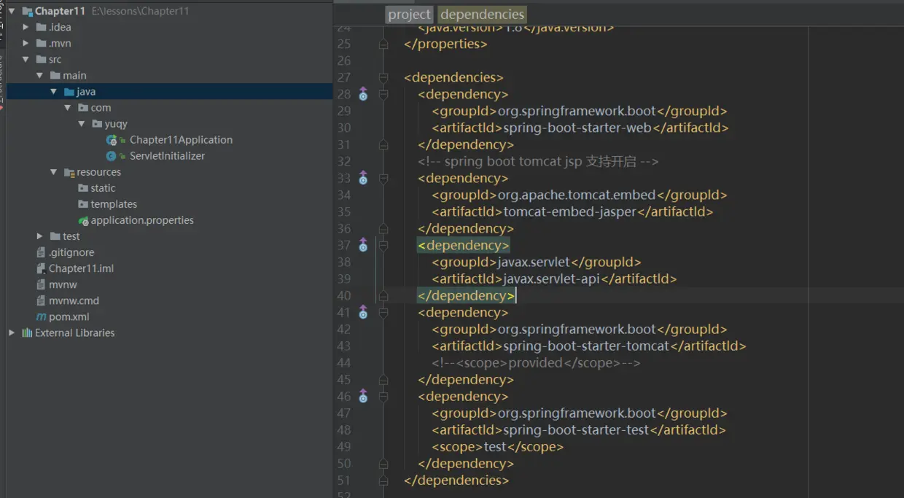Collapse the resources folder arrow

(x=53, y=172)
